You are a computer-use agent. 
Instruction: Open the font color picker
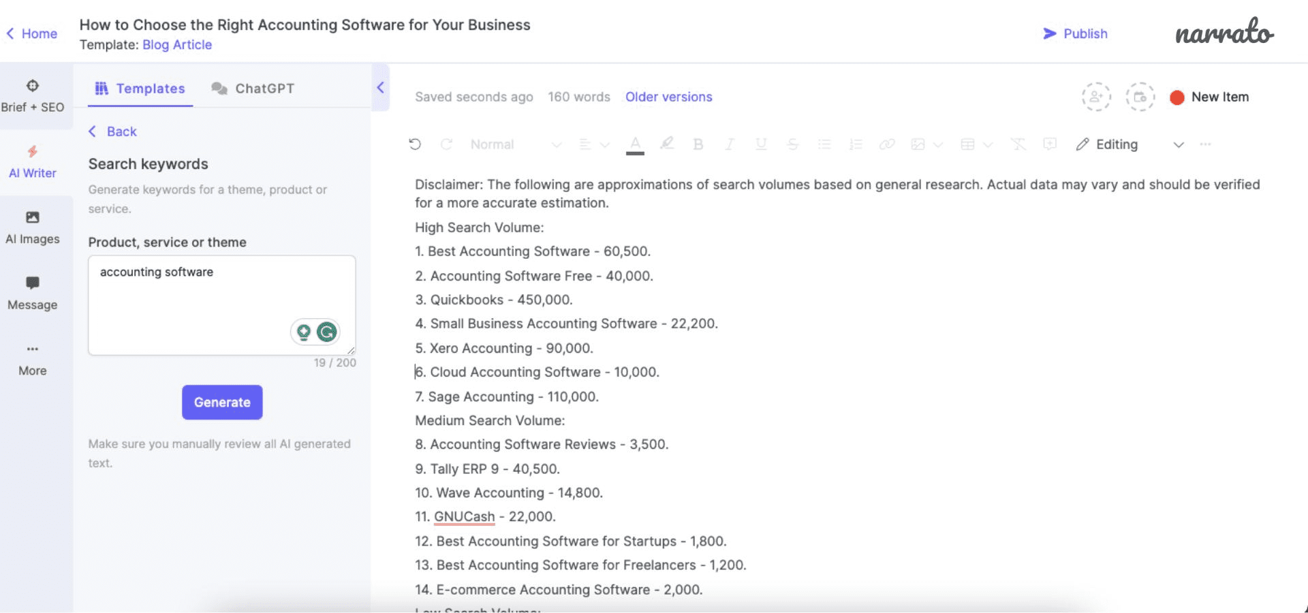pos(635,144)
